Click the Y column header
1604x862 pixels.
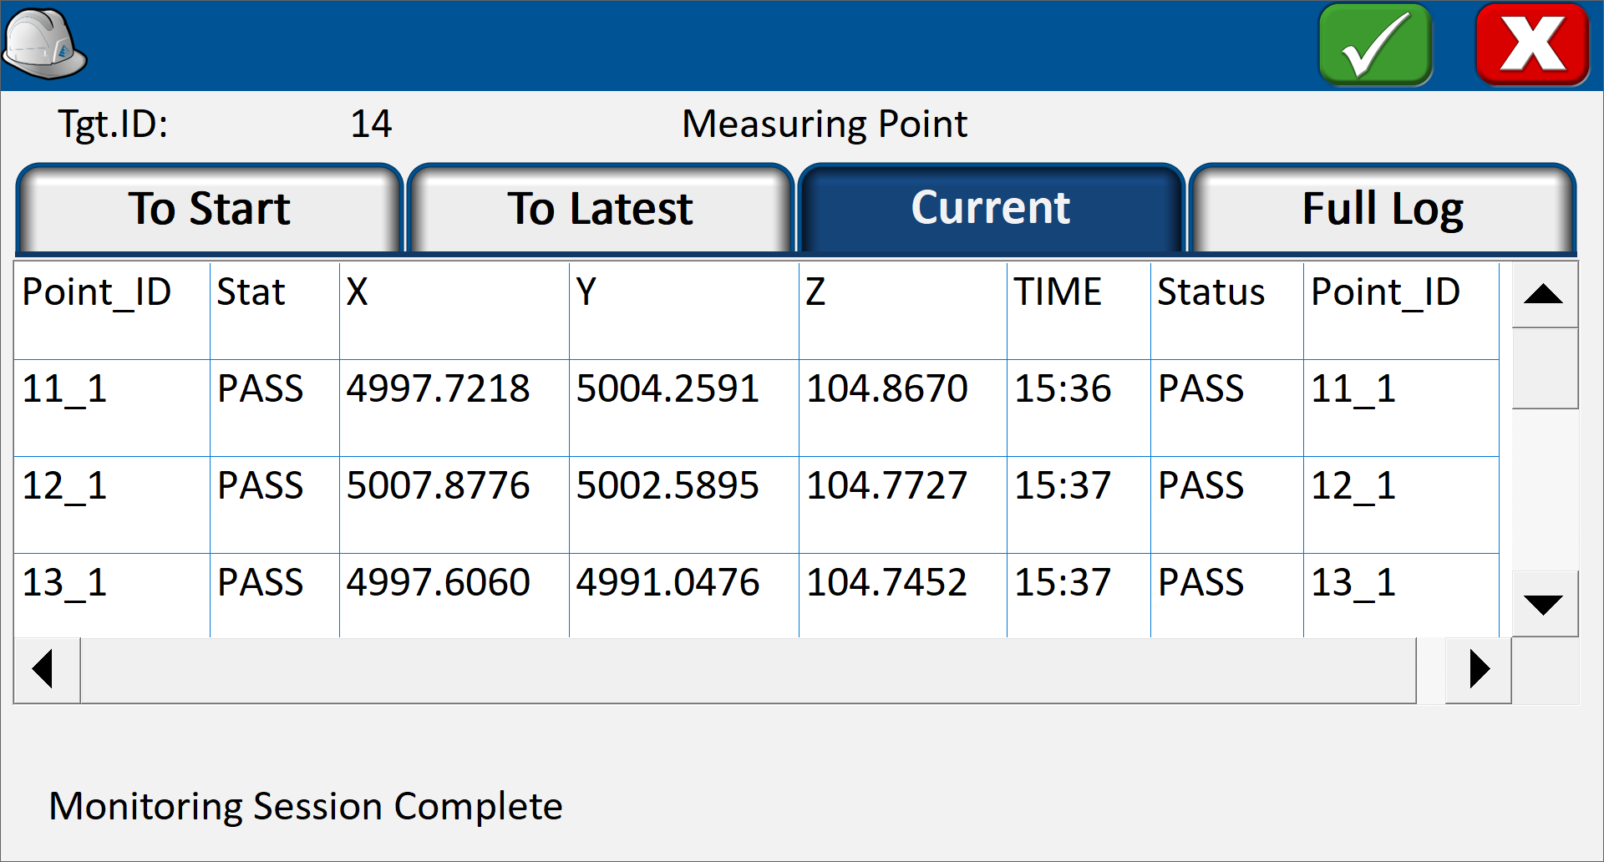coord(684,311)
